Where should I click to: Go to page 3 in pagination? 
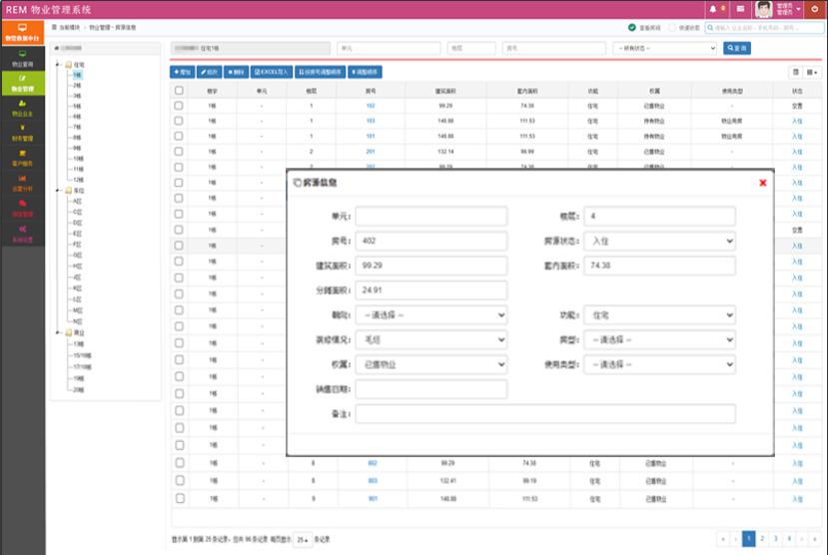pyautogui.click(x=776, y=539)
